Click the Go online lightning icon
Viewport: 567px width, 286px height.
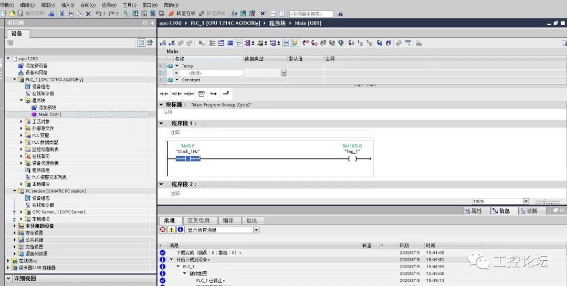(171, 14)
